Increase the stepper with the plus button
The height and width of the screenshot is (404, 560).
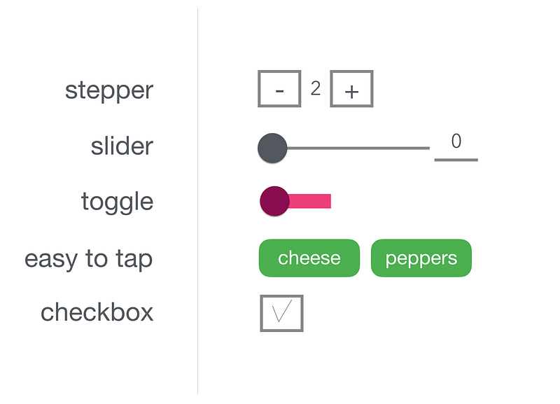click(x=352, y=89)
